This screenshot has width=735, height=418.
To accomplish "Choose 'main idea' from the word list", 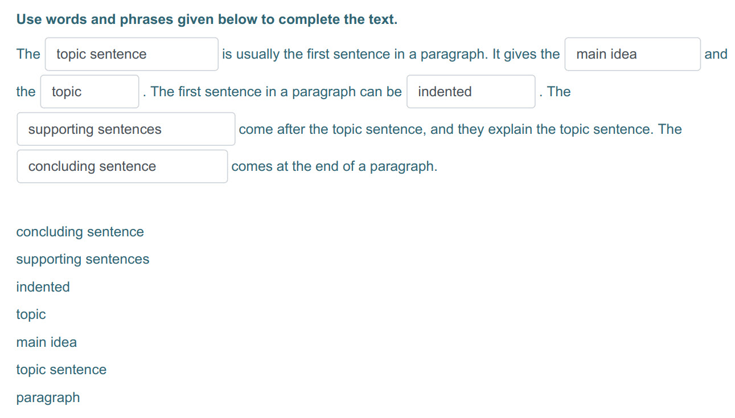I will tap(46, 342).
